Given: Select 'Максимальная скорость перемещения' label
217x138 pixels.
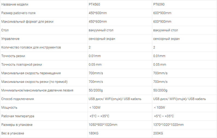Looking at the screenshot, I should pos(31,73).
